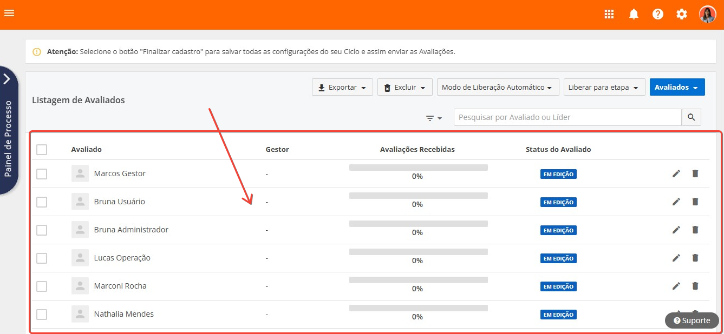Open the hamburger menu
Screen dimensions: 724x334
(x=9, y=13)
